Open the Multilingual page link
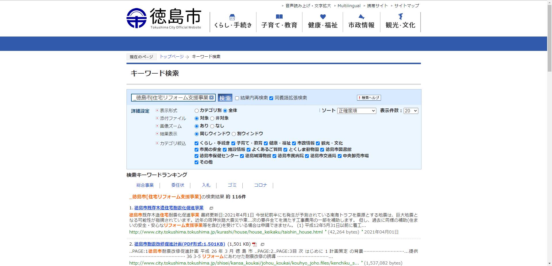The image size is (552, 266). (x=349, y=5)
